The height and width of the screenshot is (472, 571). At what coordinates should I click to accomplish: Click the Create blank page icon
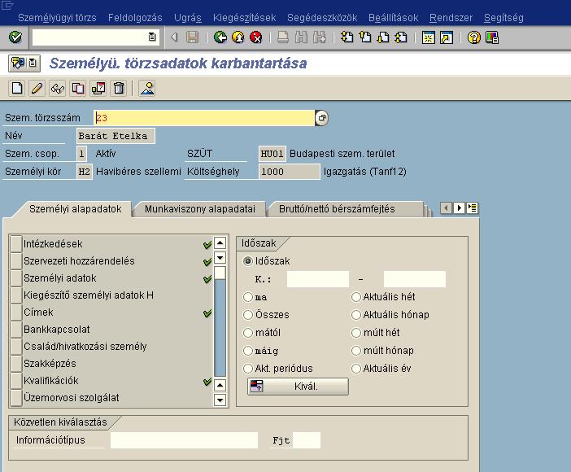point(17,88)
